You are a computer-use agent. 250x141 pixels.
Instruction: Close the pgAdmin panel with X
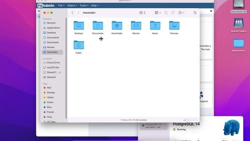[211, 11]
